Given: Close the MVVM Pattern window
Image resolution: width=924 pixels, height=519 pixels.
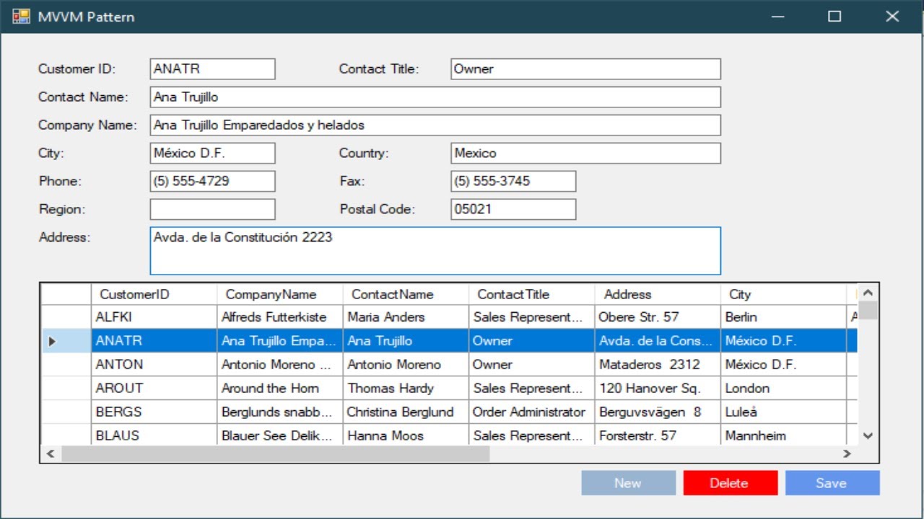Looking at the screenshot, I should 893,16.
